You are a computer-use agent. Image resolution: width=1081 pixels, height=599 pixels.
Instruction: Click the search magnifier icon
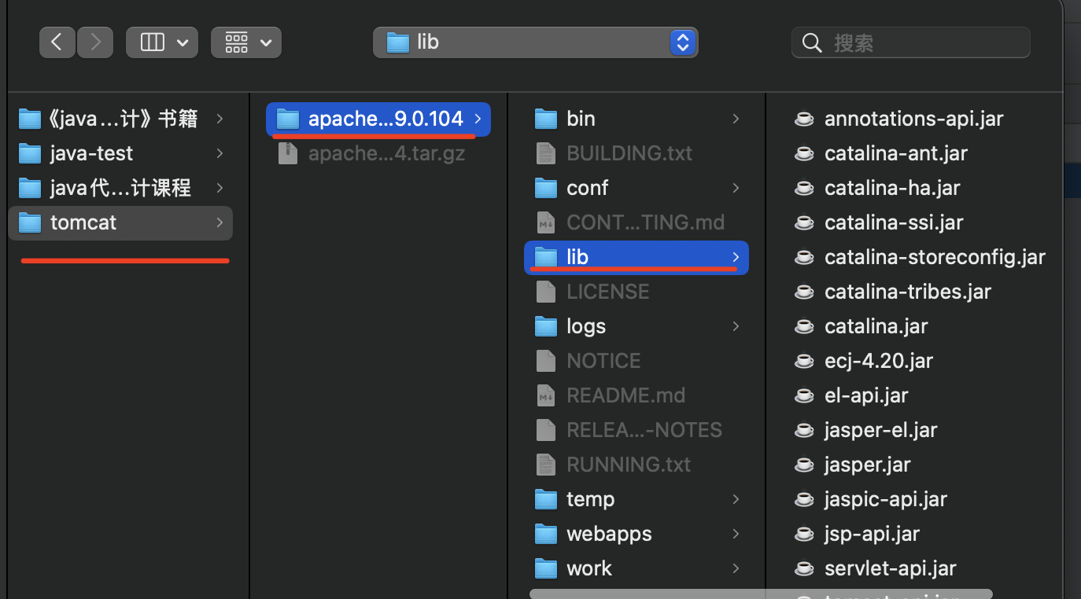coord(812,42)
